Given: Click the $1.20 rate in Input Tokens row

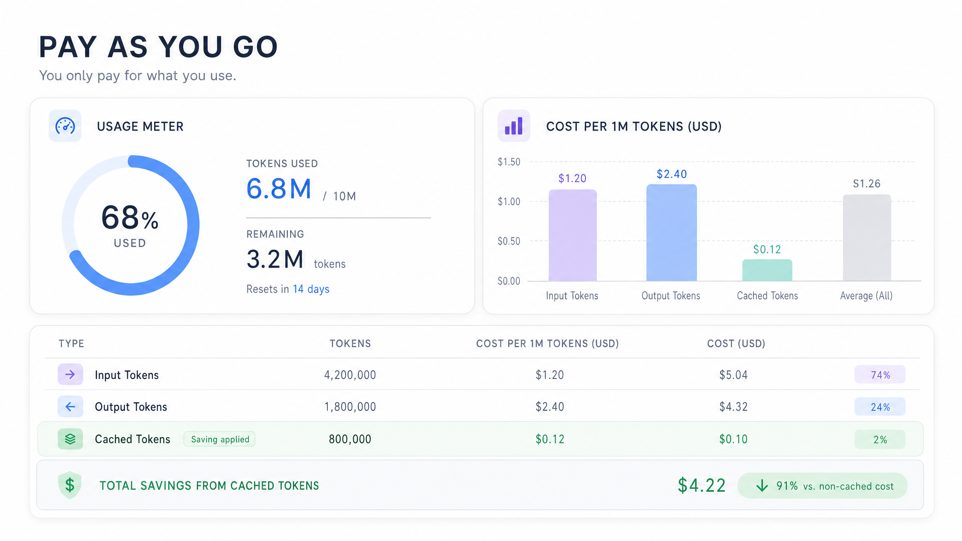Looking at the screenshot, I should pyautogui.click(x=550, y=375).
